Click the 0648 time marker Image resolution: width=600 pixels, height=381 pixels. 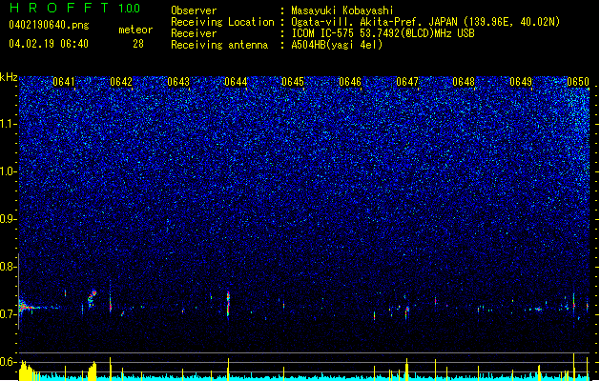pyautogui.click(x=464, y=82)
